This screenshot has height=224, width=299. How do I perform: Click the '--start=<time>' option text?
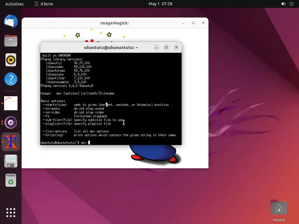55,105
